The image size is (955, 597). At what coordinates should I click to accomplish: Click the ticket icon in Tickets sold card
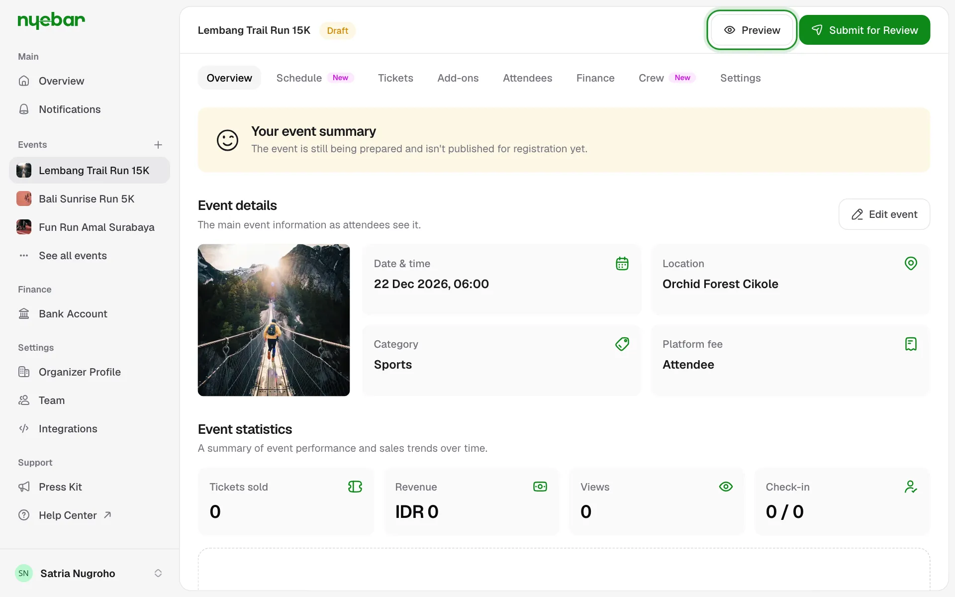click(355, 487)
